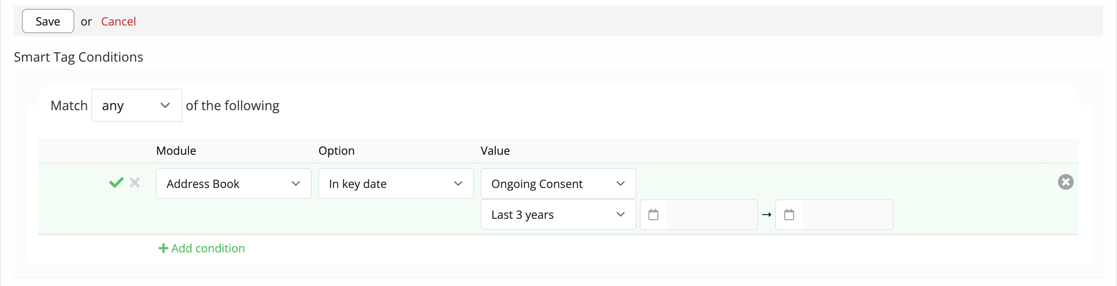
Task: Click the plus icon beside Add condition
Action: point(163,248)
